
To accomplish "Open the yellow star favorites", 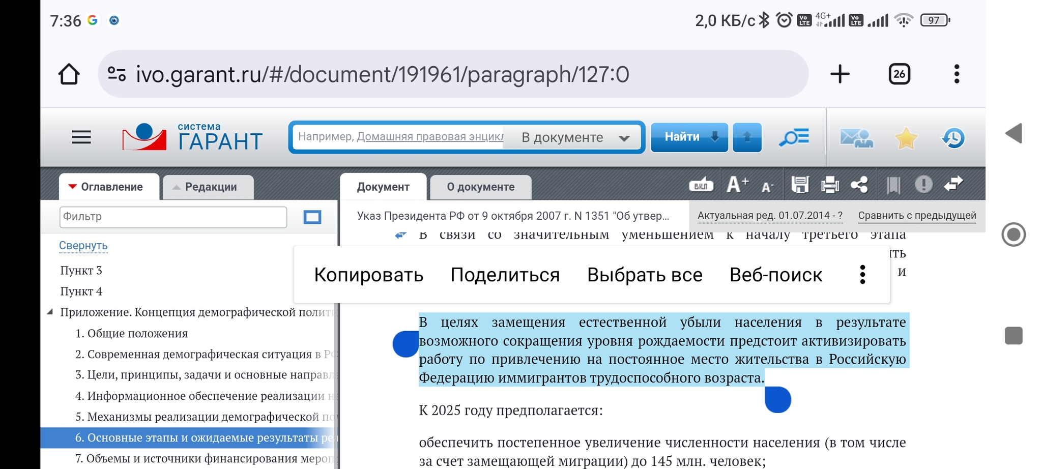I will pos(906,138).
